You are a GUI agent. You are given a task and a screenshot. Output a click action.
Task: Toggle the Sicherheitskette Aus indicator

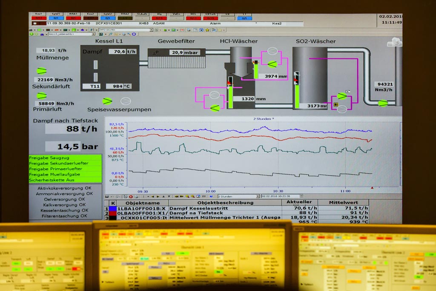[x=65, y=180]
